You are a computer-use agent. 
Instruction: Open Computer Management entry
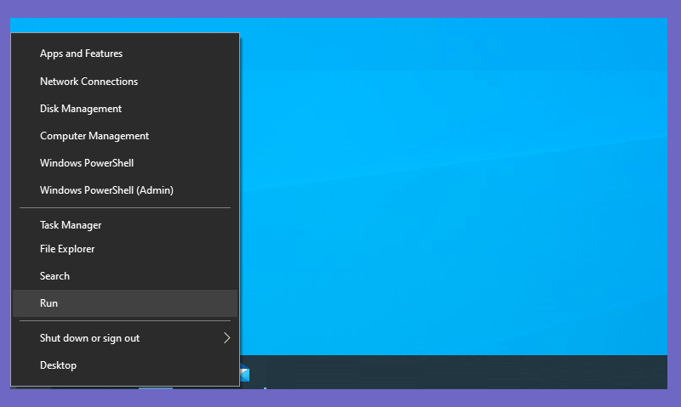coord(125,136)
